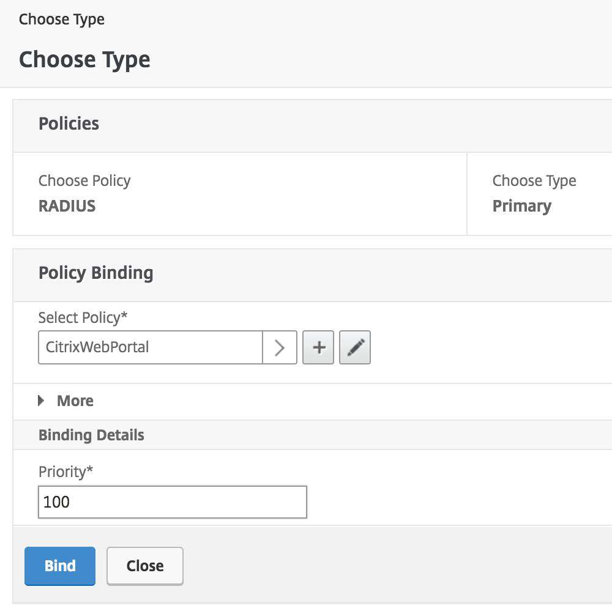612x614 pixels.
Task: Click the Choose Type page title
Action: (x=84, y=59)
